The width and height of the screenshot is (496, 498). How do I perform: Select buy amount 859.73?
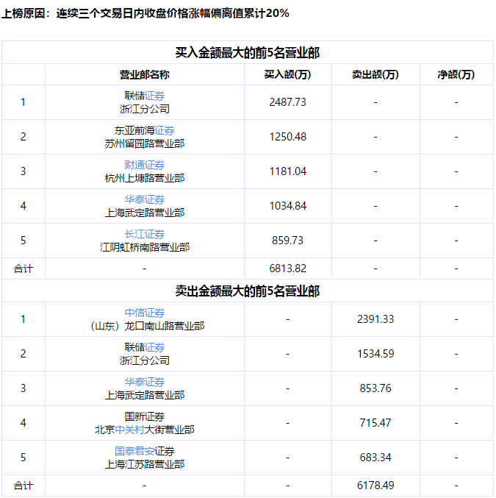287,240
